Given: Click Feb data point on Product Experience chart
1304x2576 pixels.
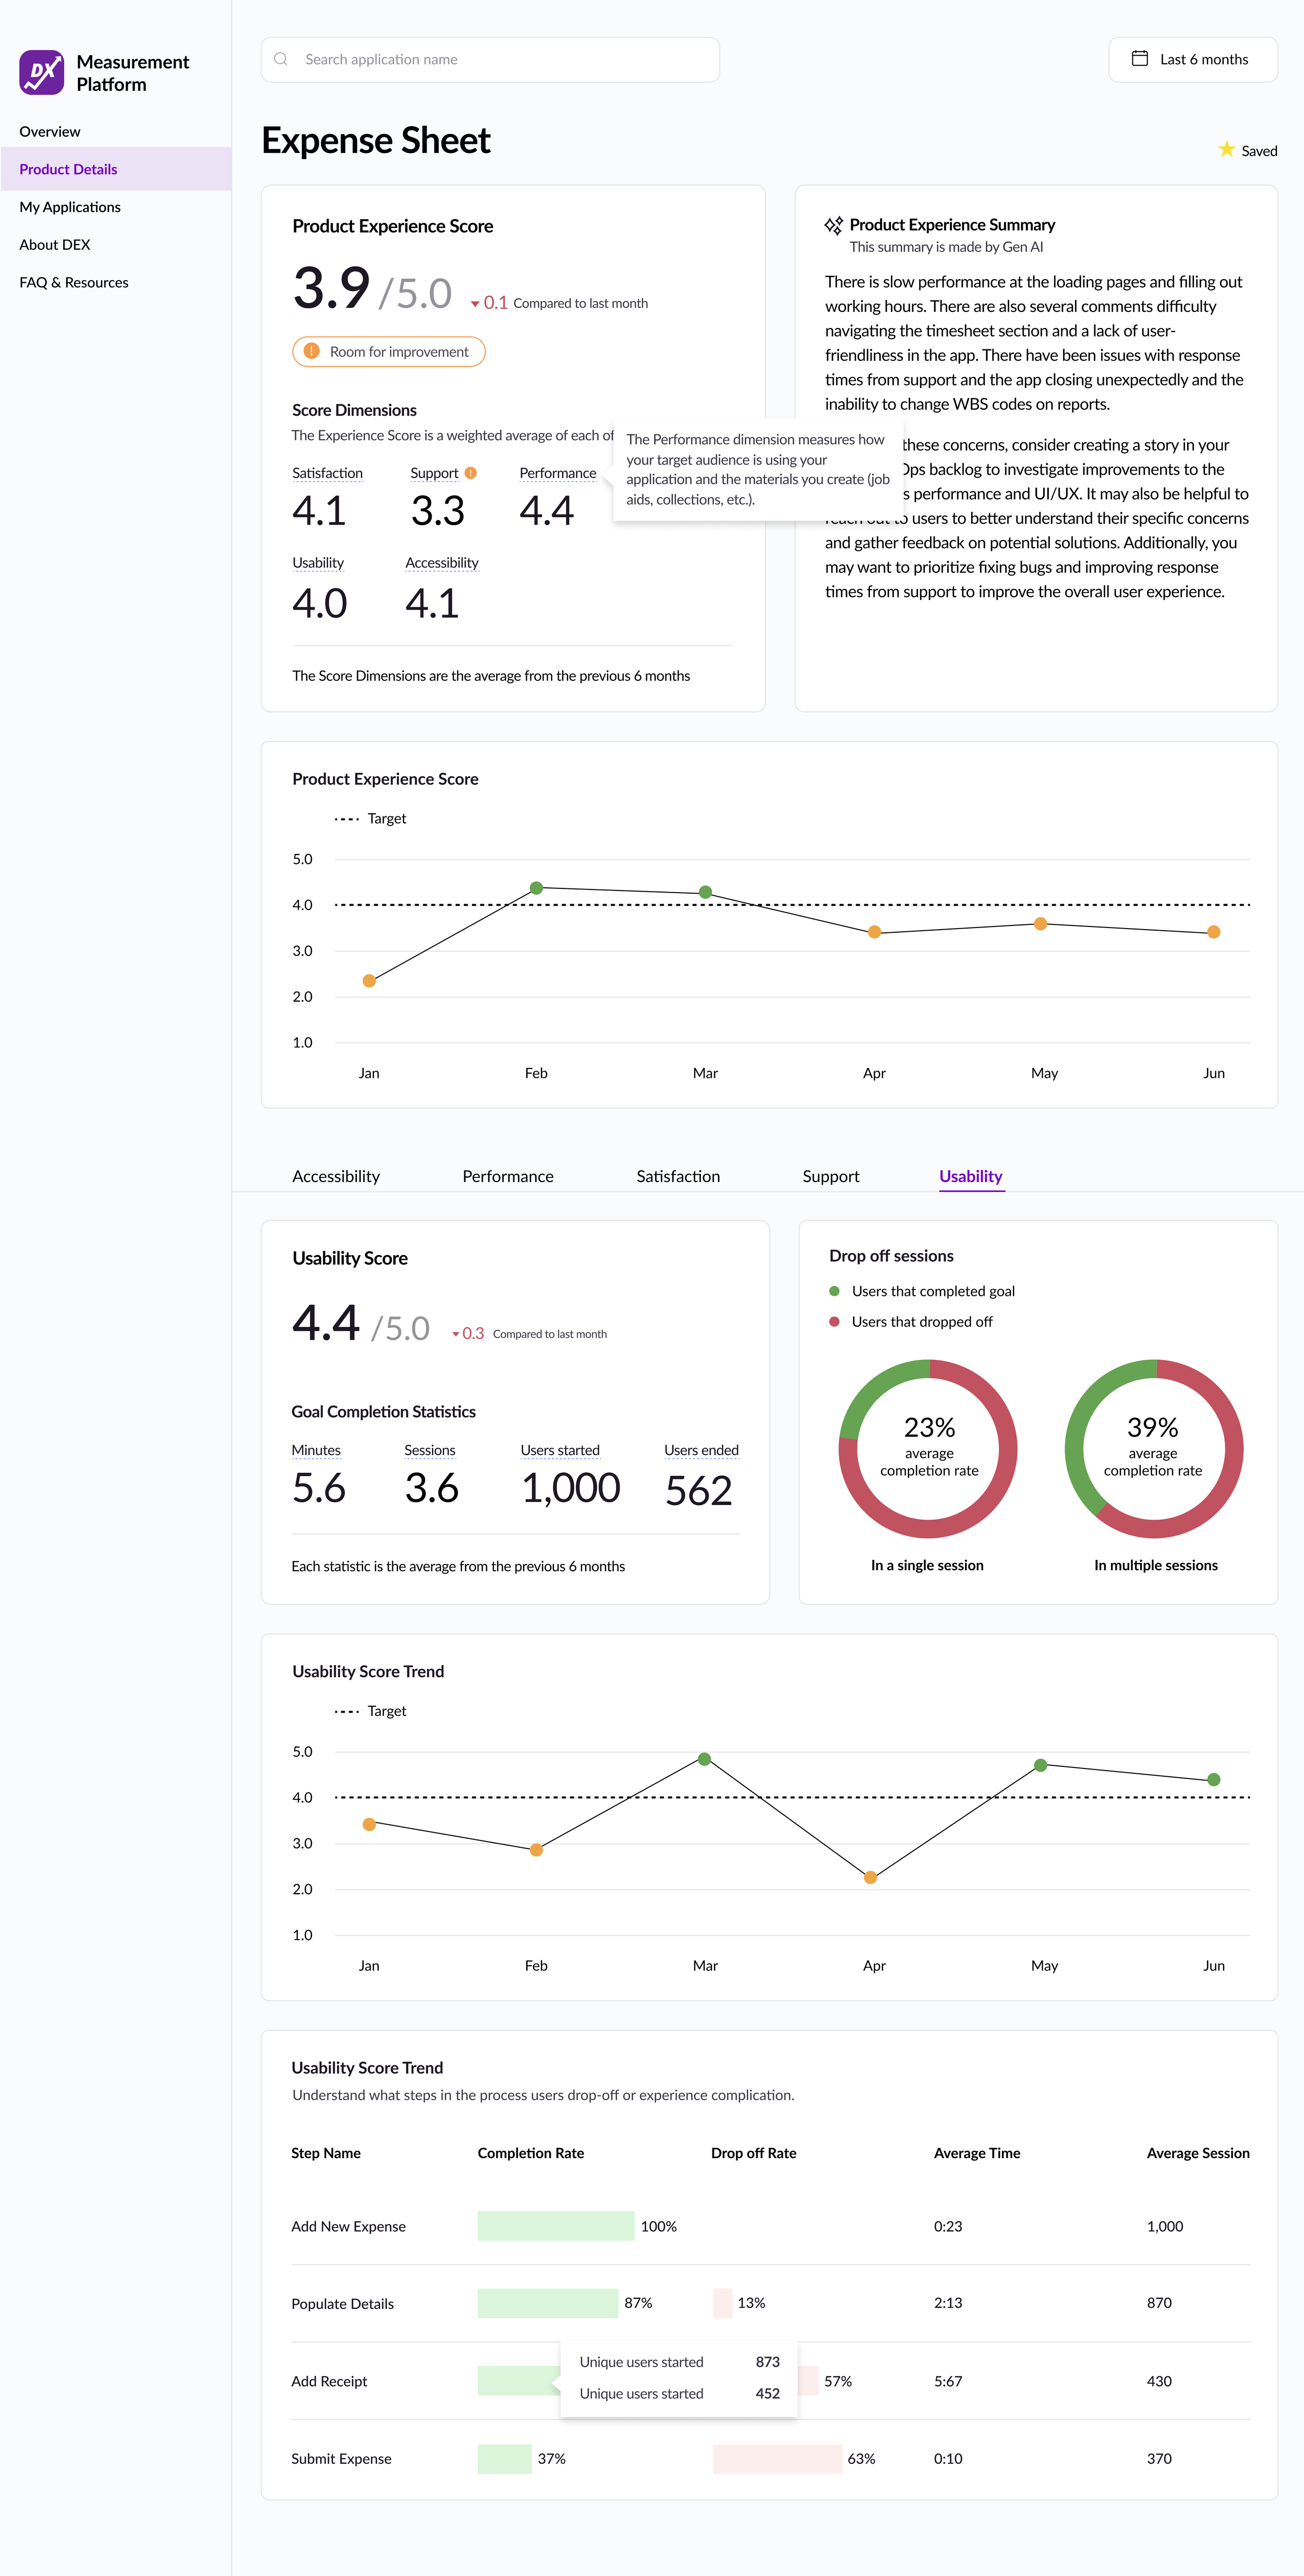Looking at the screenshot, I should (x=536, y=888).
